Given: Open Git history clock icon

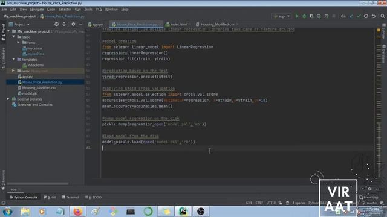Looking at the screenshot, I should 366,16.
